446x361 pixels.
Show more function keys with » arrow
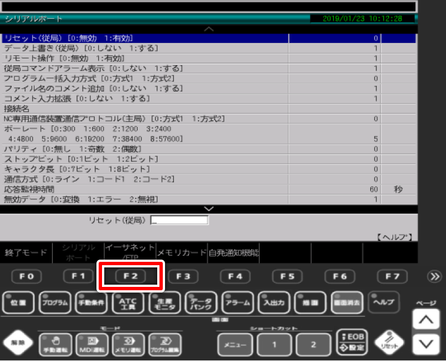click(x=434, y=277)
